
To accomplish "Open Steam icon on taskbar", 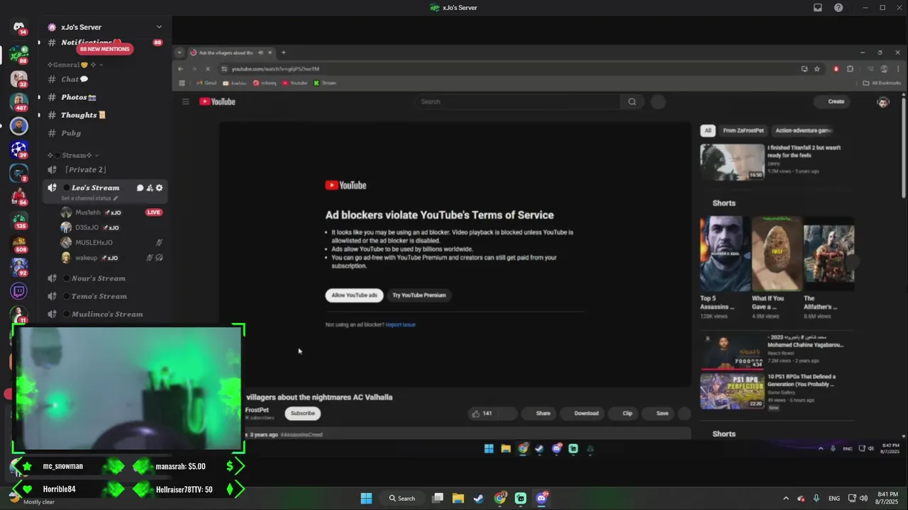I will coord(479,498).
